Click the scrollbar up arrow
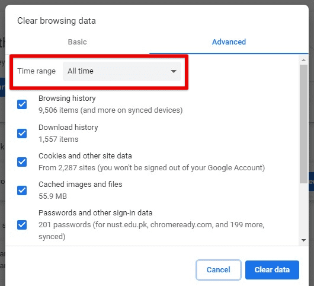 (x=303, y=60)
